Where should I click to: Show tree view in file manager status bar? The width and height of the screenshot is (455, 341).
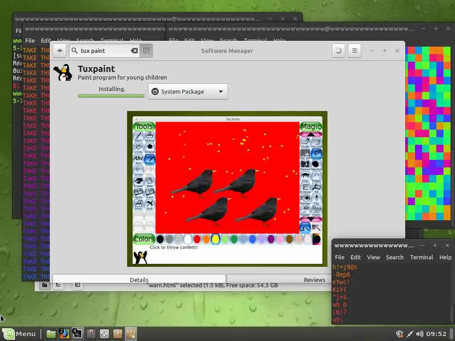(58, 285)
